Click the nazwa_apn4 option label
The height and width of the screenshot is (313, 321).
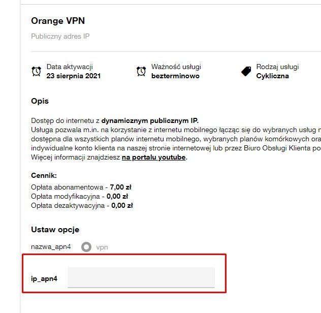pos(51,247)
